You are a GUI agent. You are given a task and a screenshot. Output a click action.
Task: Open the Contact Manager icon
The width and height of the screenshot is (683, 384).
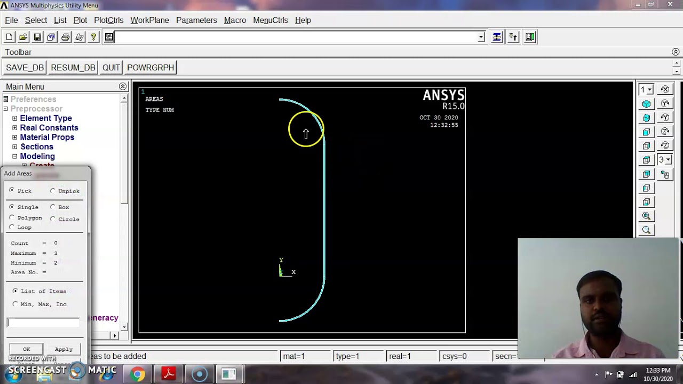click(x=530, y=37)
